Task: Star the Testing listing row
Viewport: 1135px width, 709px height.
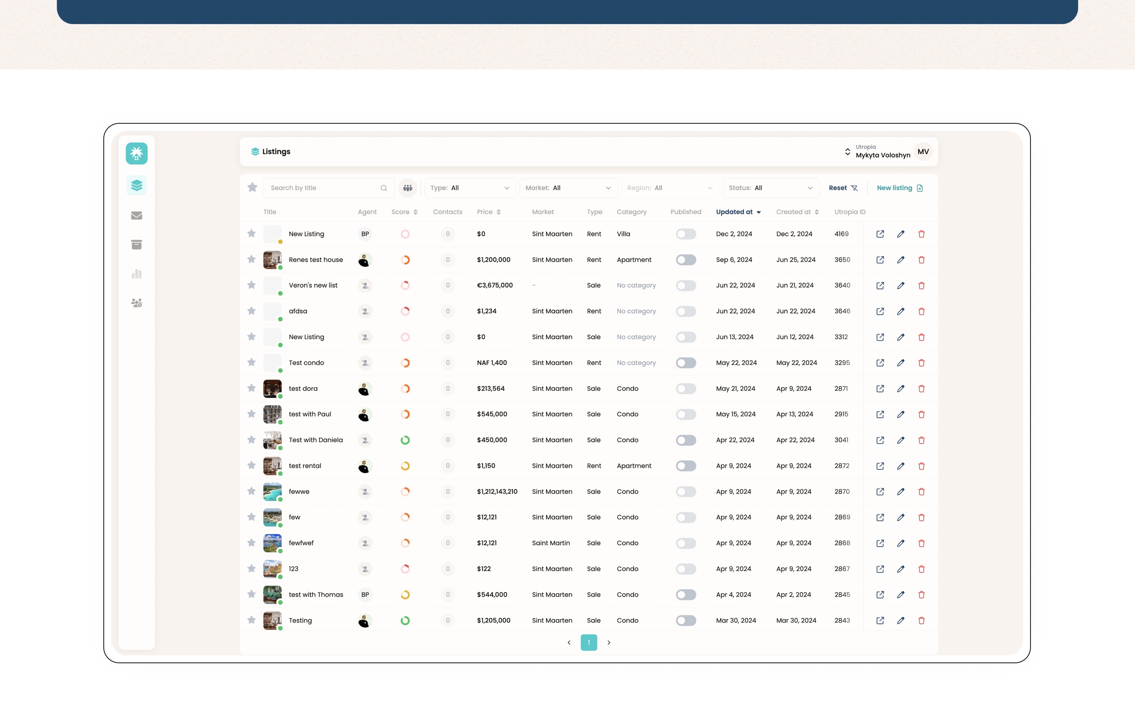Action: click(x=251, y=620)
